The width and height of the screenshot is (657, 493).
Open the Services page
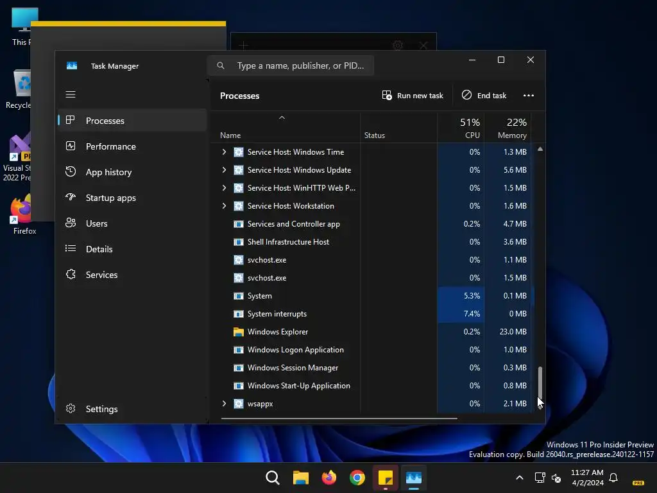tap(132, 275)
